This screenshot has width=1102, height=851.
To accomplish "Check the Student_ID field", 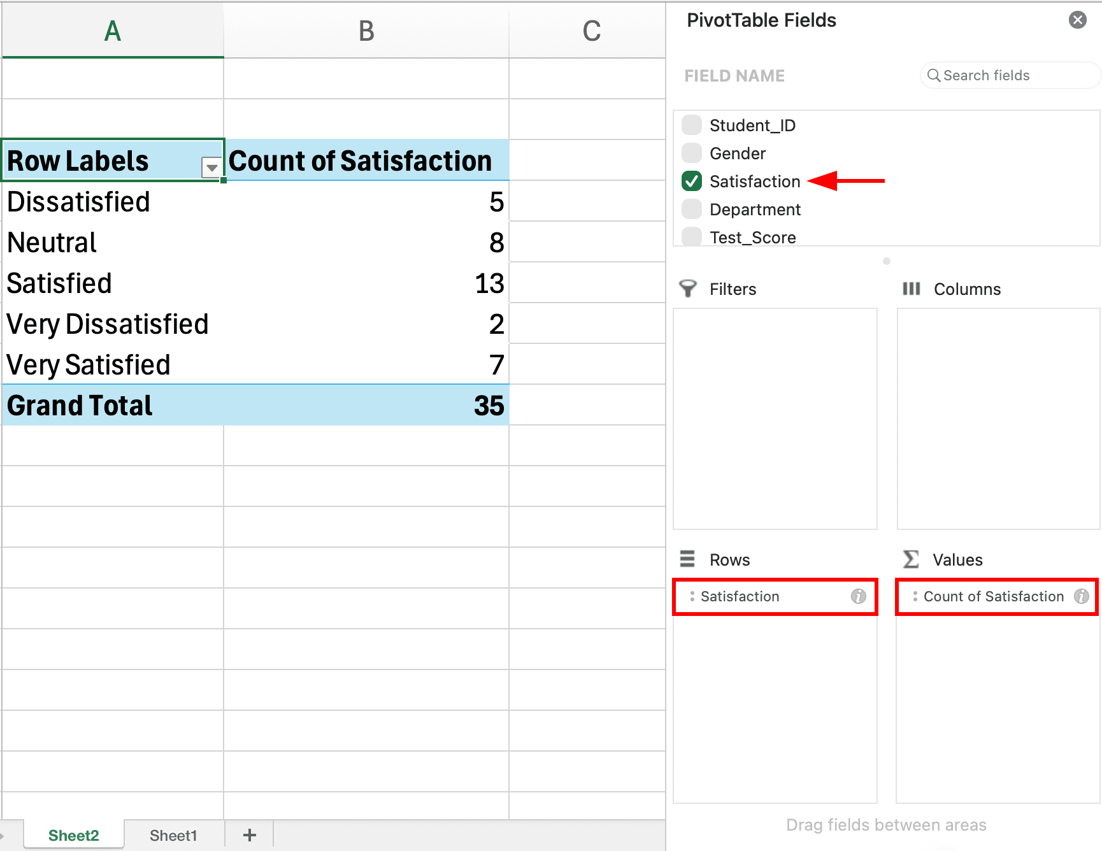I will pos(691,125).
